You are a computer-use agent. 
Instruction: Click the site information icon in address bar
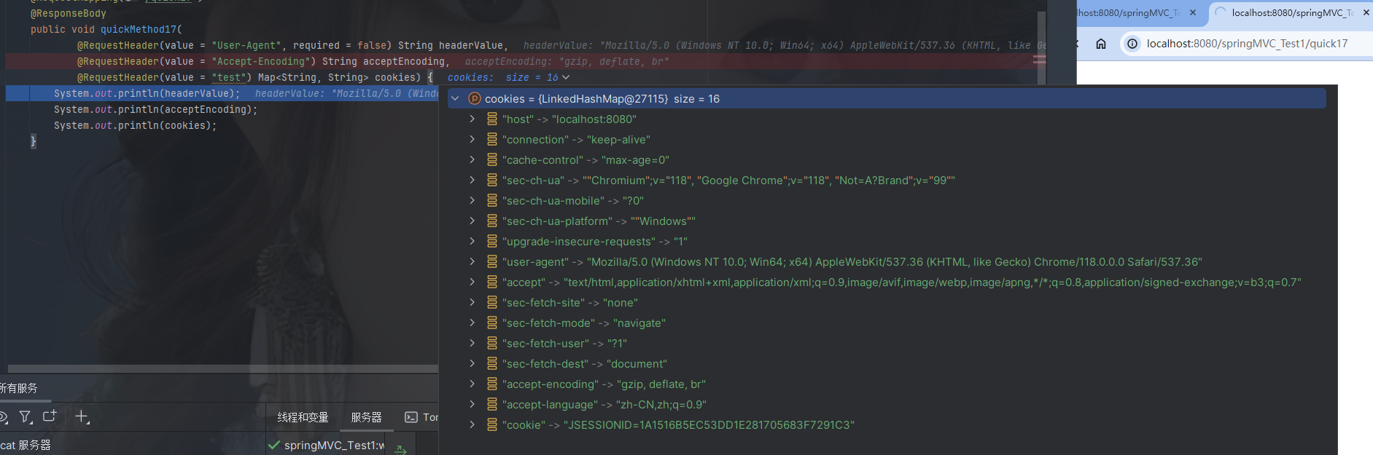click(x=1132, y=44)
